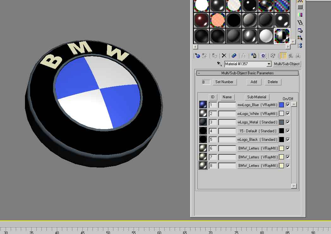Image resolution: width=331 pixels, height=234 pixels.
Task: Click the number of materials field showing 8
Action: click(206, 82)
